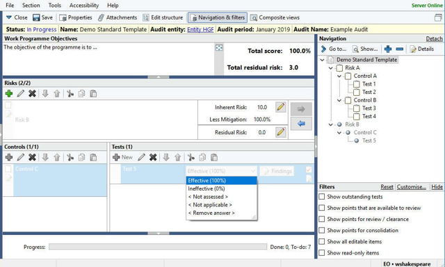Enable Show points for consolidation
Screen dimensions: 445x267
click(x=321, y=230)
